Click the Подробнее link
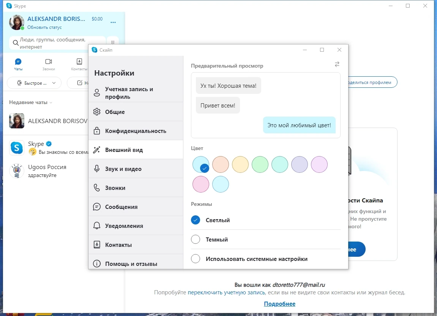The height and width of the screenshot is (316, 437). click(279, 304)
